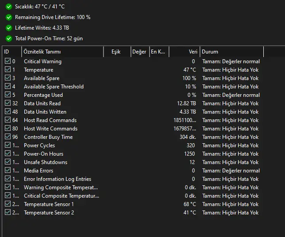Select the Sıcaklık: 47 °C / 41 °C text
This screenshot has height=237, width=285.
[x=40, y=7]
